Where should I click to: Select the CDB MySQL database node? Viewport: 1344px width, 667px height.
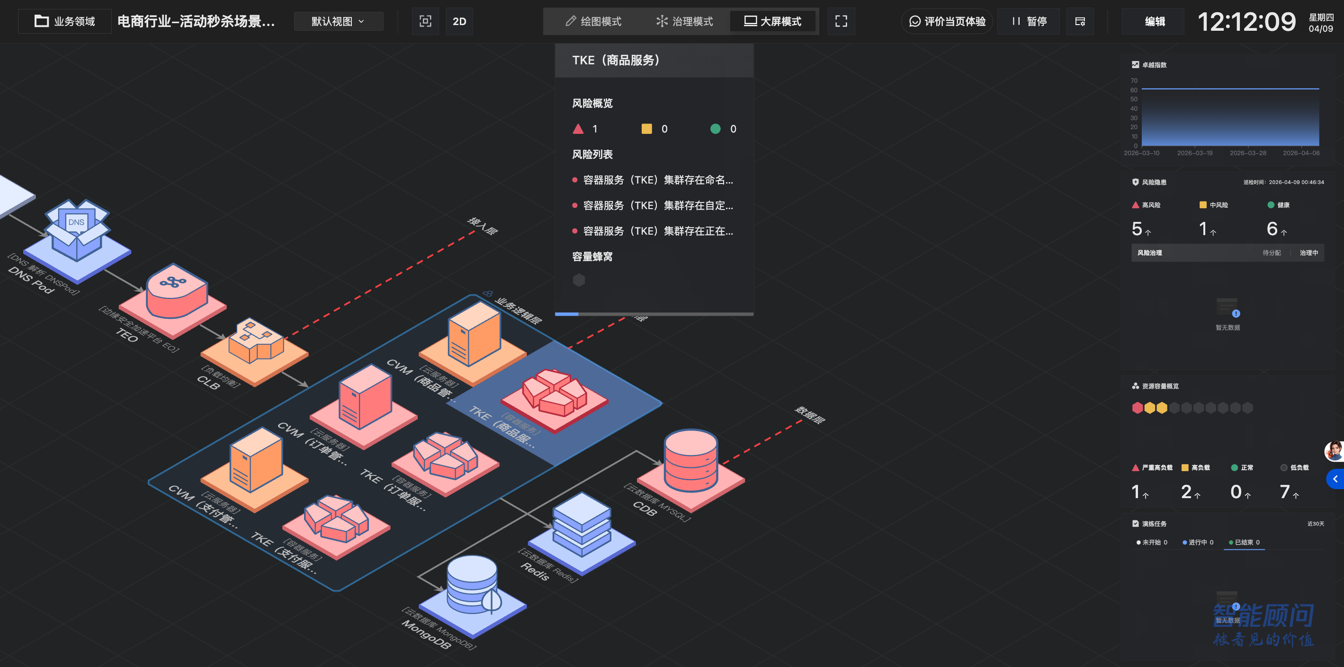(690, 463)
